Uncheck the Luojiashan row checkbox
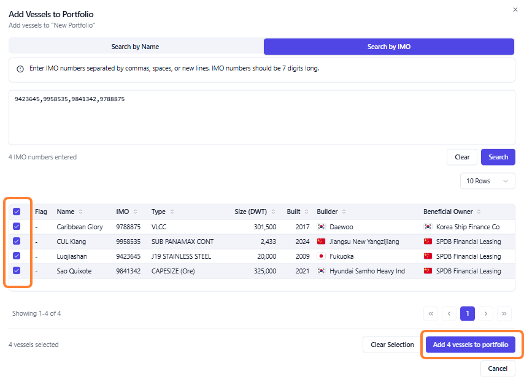Screen dimensions: 524x385 coord(17,256)
